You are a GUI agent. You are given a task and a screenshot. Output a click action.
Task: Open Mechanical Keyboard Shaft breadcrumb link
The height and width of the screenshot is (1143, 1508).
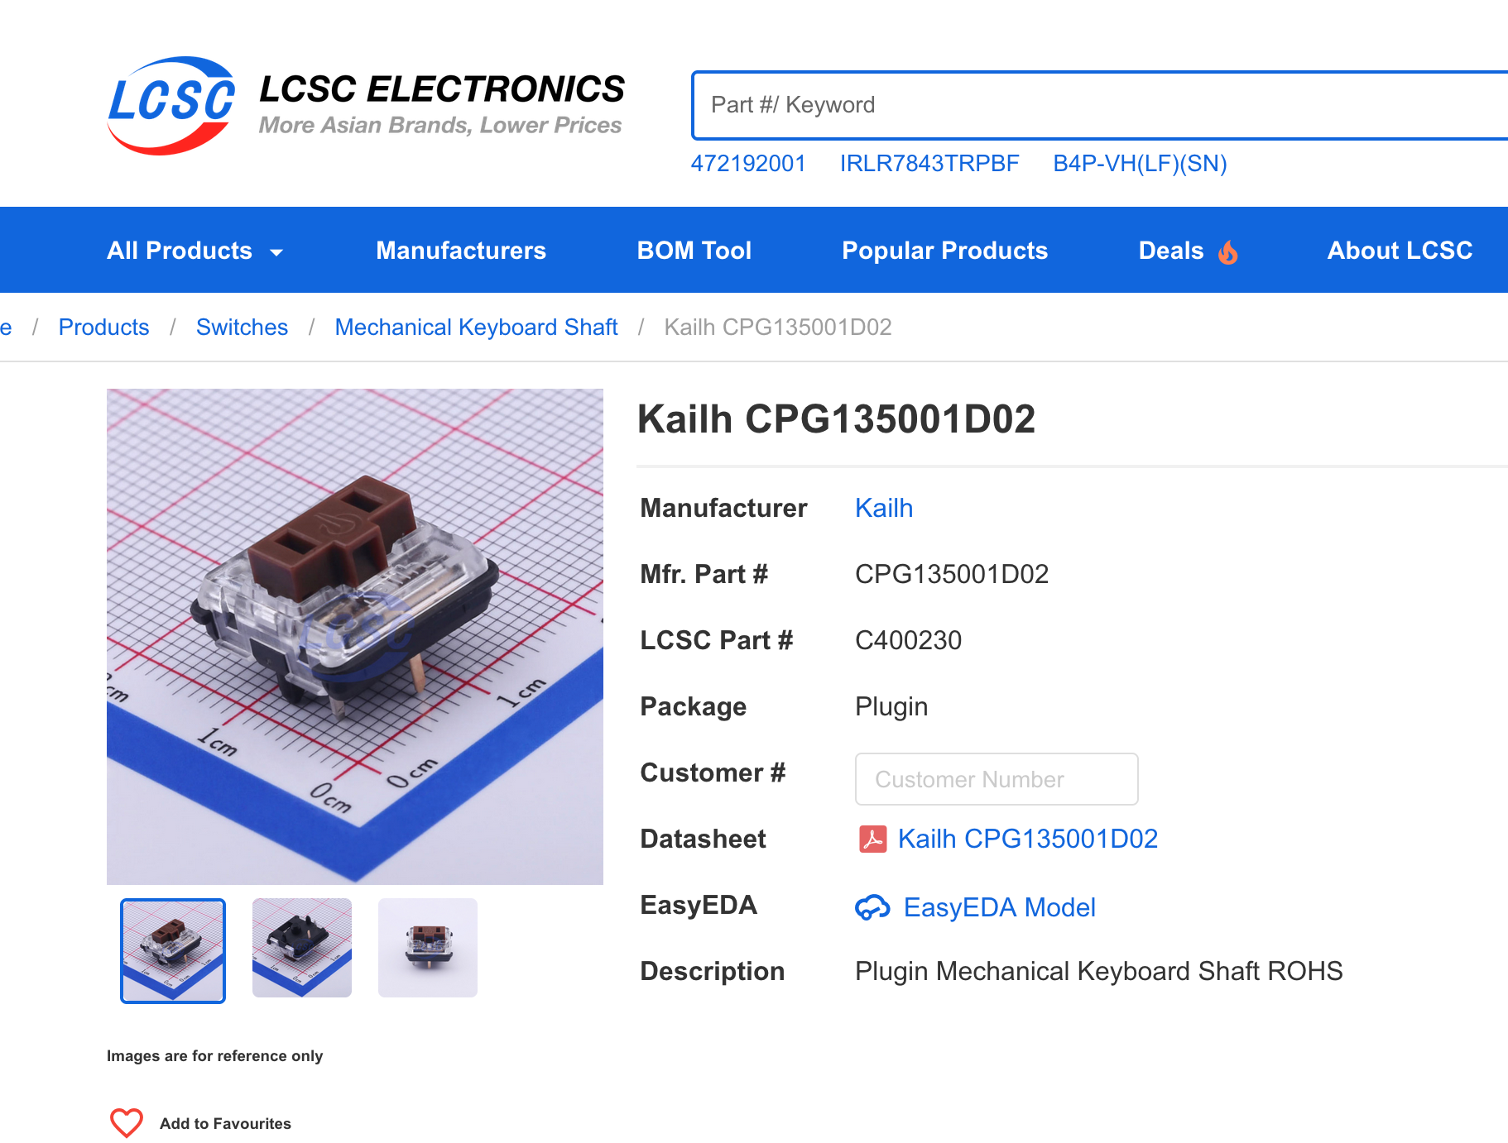click(x=476, y=328)
